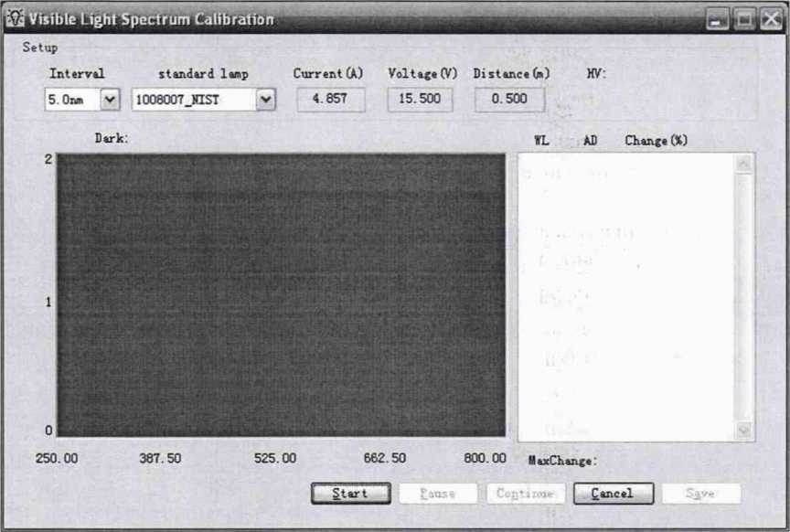This screenshot has height=532, width=790.
Task: Minimize the calibration window
Action: coord(717,20)
